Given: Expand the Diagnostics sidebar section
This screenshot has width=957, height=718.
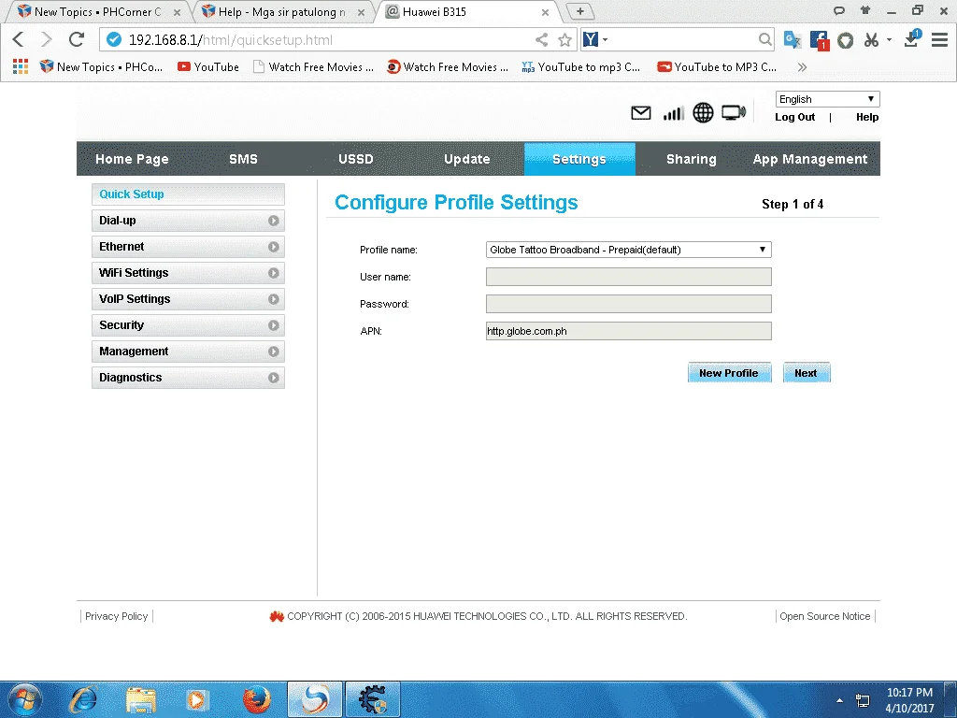Looking at the screenshot, I should click(x=188, y=378).
